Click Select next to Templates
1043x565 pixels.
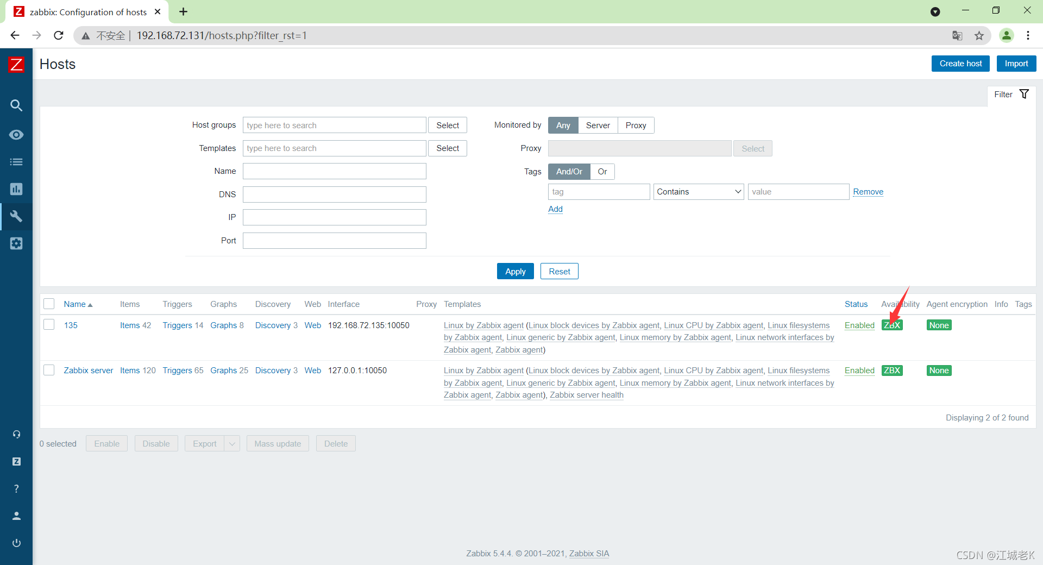tap(448, 148)
